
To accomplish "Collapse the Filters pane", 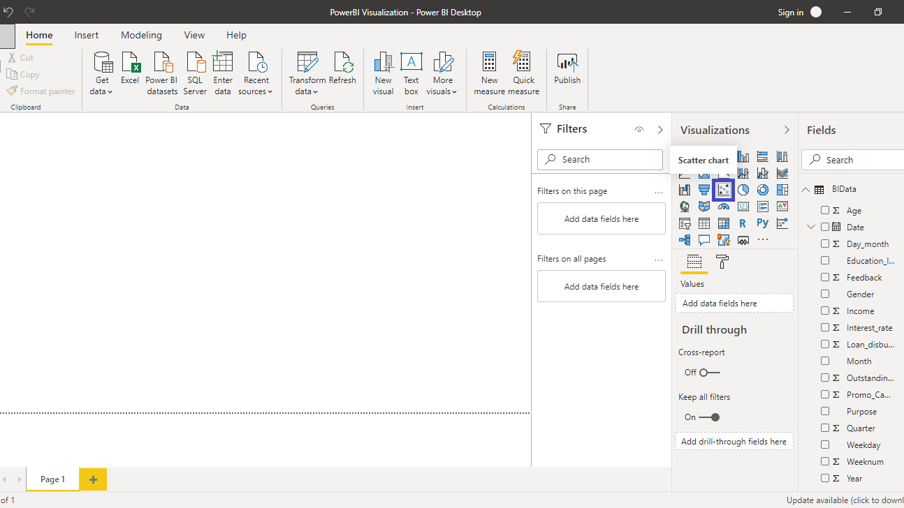I will [x=661, y=130].
